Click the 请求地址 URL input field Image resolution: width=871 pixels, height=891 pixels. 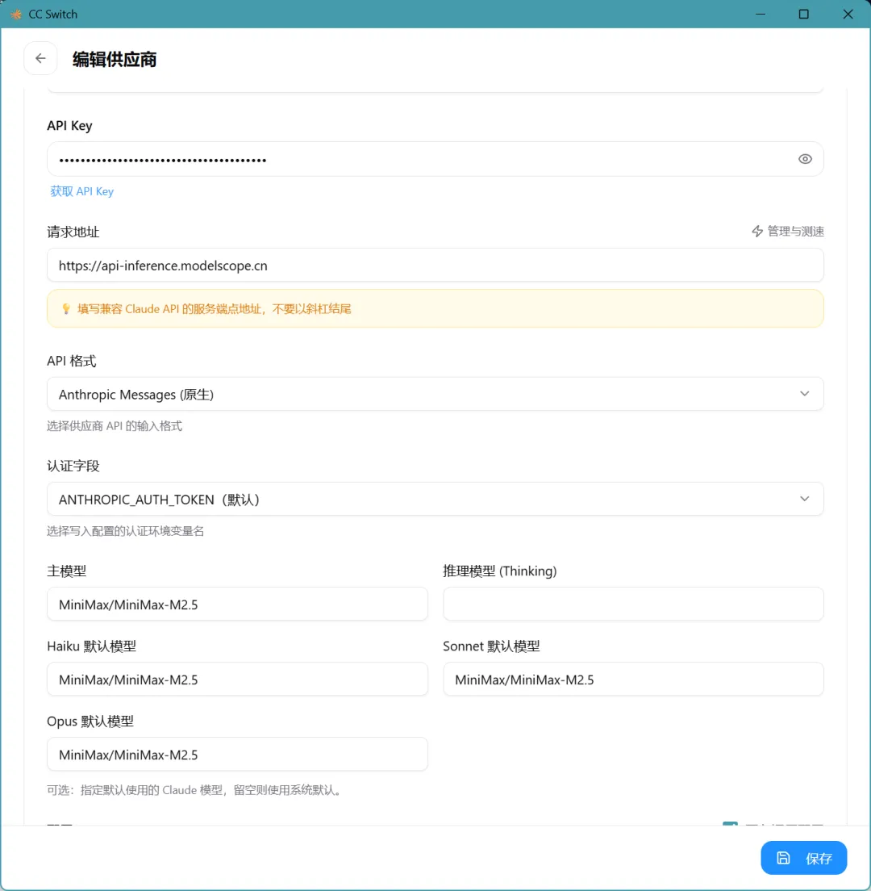tap(435, 266)
